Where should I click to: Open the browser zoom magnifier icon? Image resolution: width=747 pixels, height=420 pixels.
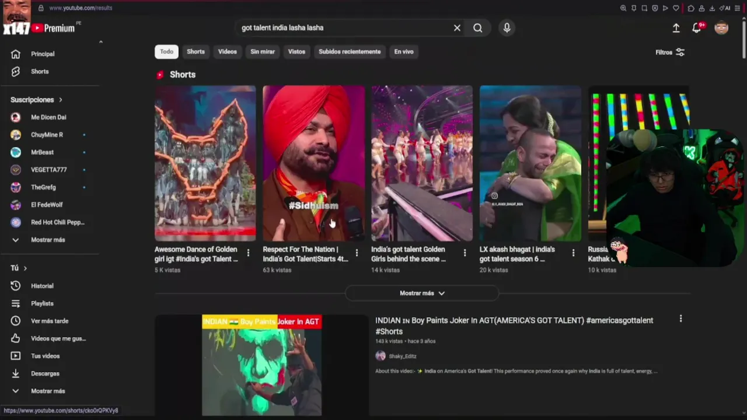623,8
